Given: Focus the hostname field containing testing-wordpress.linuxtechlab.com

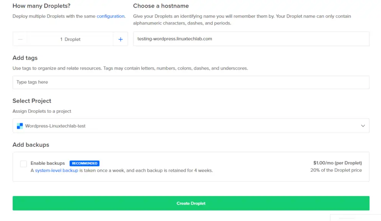Looking at the screenshot, I should click(x=251, y=39).
